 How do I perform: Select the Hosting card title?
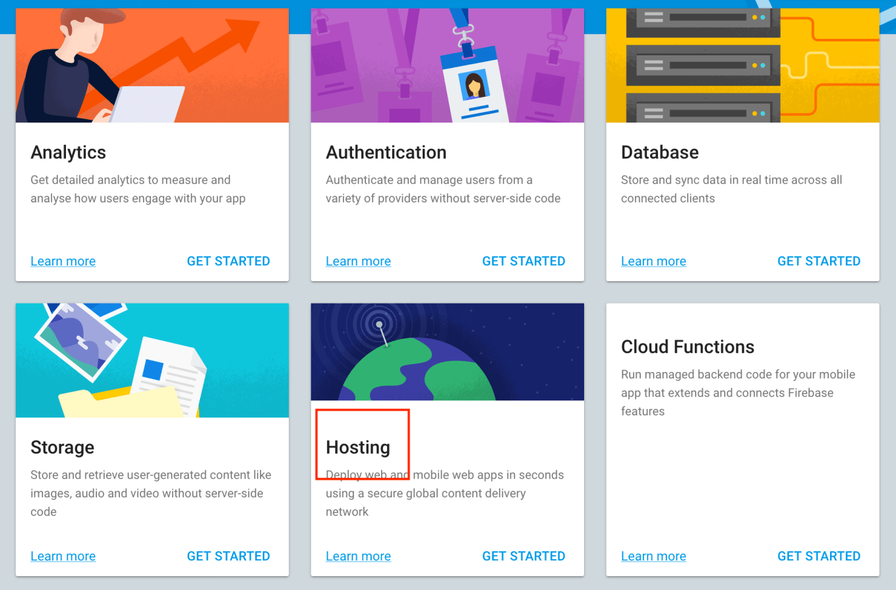(358, 448)
